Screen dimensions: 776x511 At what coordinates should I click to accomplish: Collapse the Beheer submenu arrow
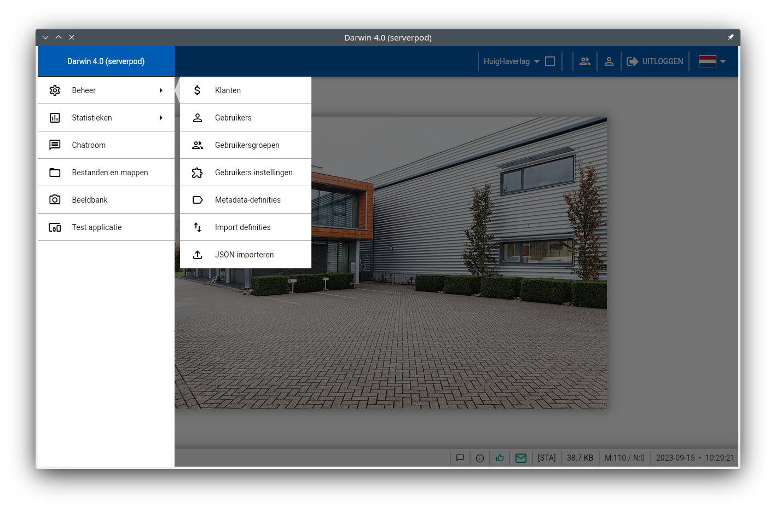point(161,90)
